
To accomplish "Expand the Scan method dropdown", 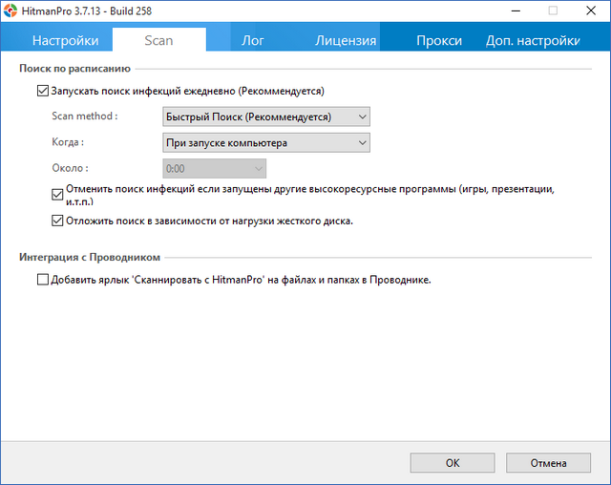I will 266,116.
